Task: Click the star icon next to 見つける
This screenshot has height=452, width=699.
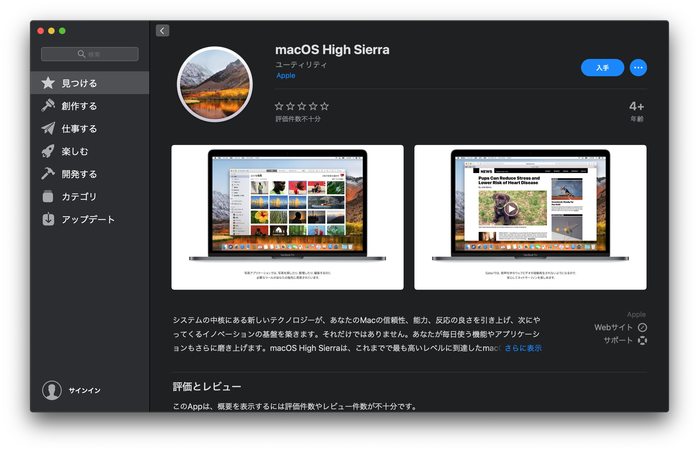Action: [48, 83]
